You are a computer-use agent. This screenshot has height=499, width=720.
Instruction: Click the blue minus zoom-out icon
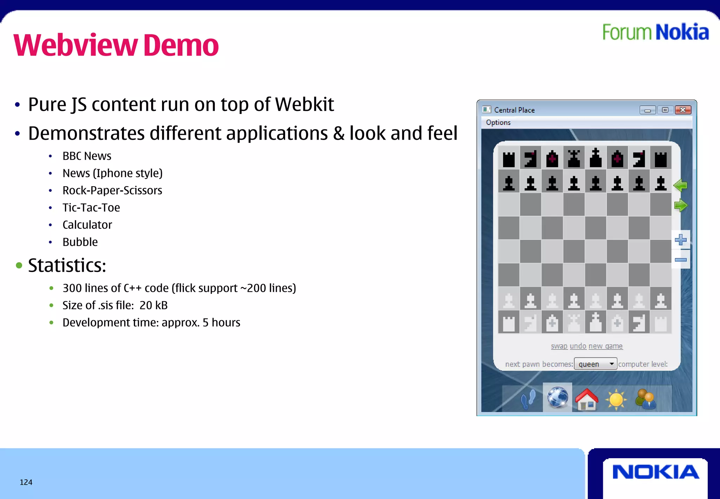(x=681, y=260)
